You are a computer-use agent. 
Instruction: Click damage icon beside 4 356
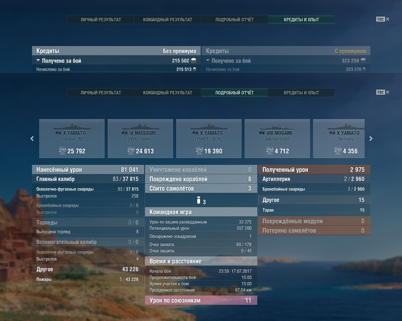[338, 151]
